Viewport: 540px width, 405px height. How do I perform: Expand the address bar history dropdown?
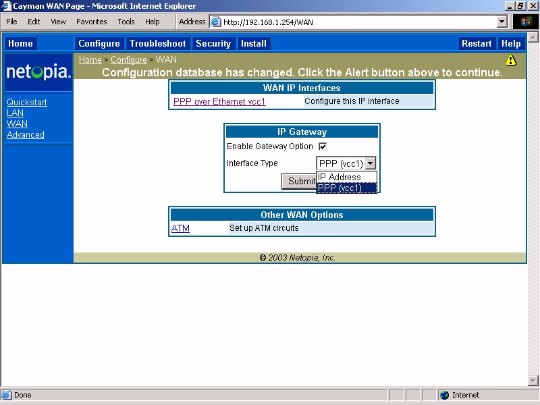(502, 22)
